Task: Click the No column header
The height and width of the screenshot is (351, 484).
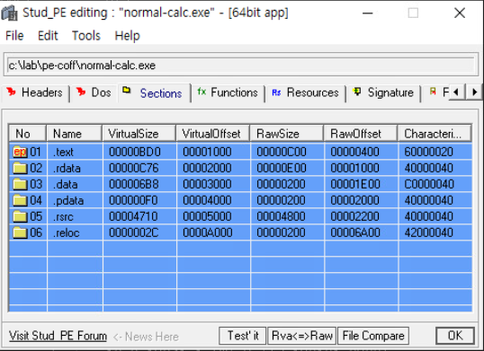Action: point(28,134)
